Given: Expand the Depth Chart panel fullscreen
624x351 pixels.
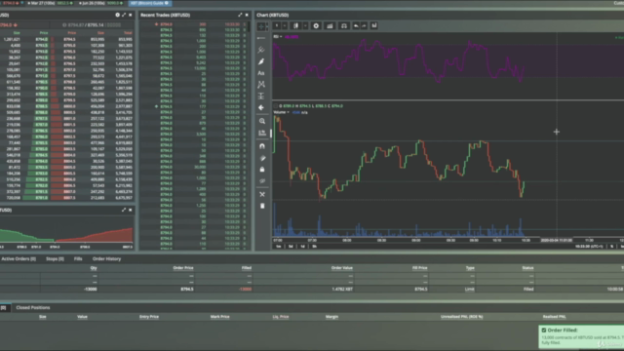Looking at the screenshot, I should [x=124, y=210].
